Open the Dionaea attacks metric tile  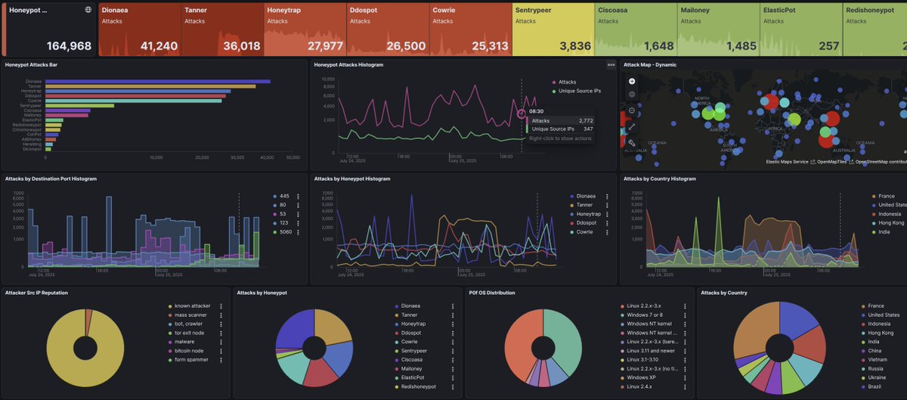[140, 29]
